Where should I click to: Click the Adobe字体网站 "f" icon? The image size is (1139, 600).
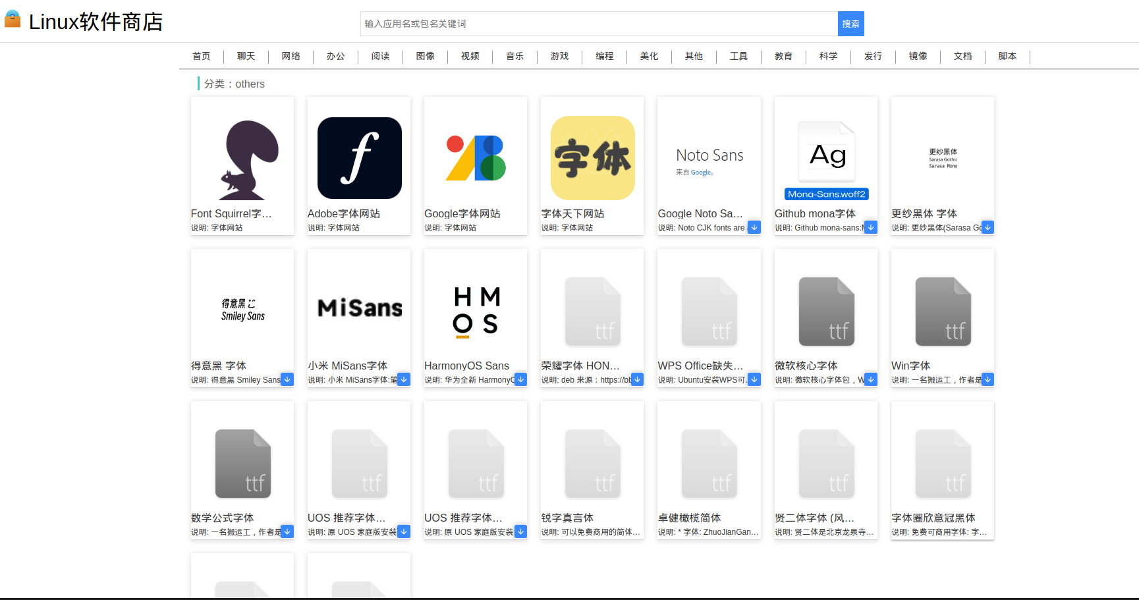[x=358, y=158]
